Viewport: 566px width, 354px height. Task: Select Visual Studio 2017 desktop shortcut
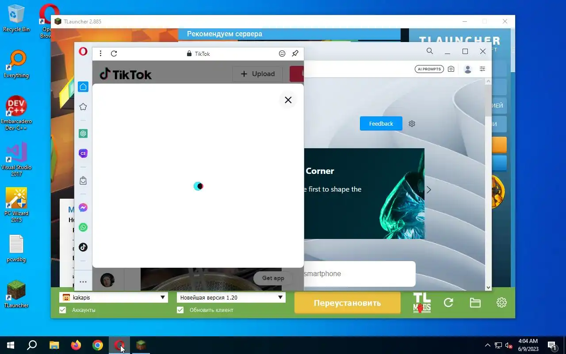(16, 159)
